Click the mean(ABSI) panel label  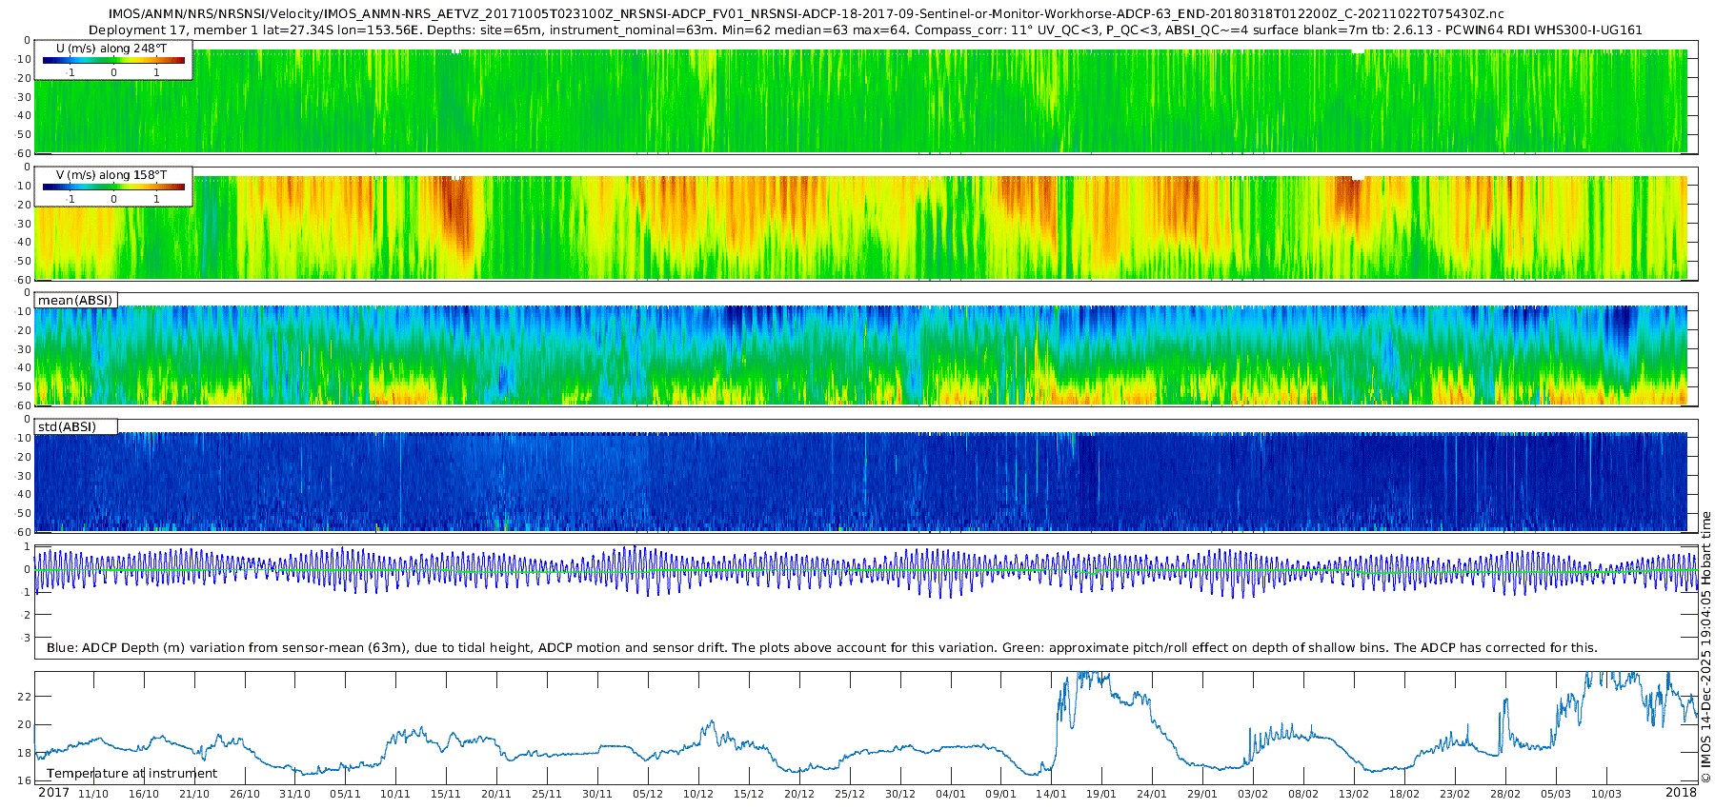[75, 300]
